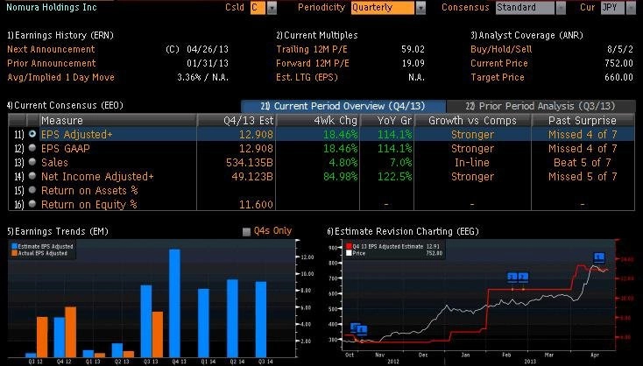Image resolution: width=643 pixels, height=366 pixels.
Task: Click the Csld field showing C
Action: tap(258, 8)
